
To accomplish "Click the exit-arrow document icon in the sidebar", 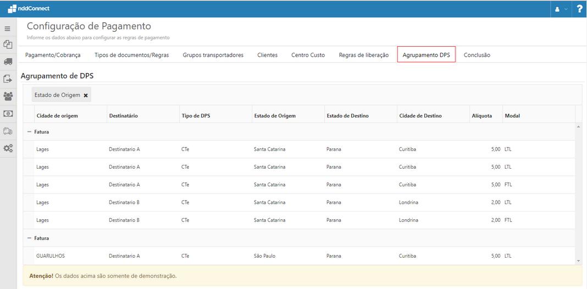I will point(8,79).
